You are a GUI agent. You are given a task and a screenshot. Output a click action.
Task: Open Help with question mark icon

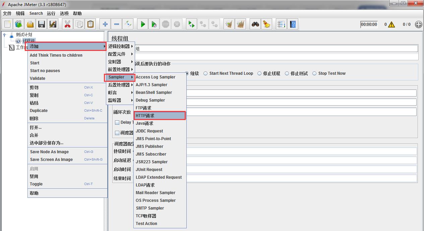coord(293,24)
